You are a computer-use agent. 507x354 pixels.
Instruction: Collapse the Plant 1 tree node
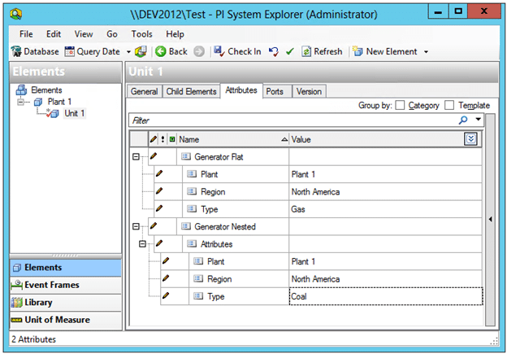coord(20,102)
